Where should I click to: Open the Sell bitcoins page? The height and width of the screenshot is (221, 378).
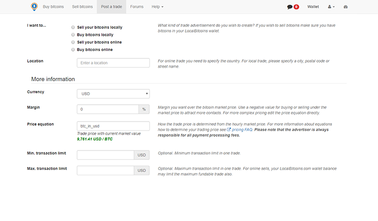tap(82, 7)
